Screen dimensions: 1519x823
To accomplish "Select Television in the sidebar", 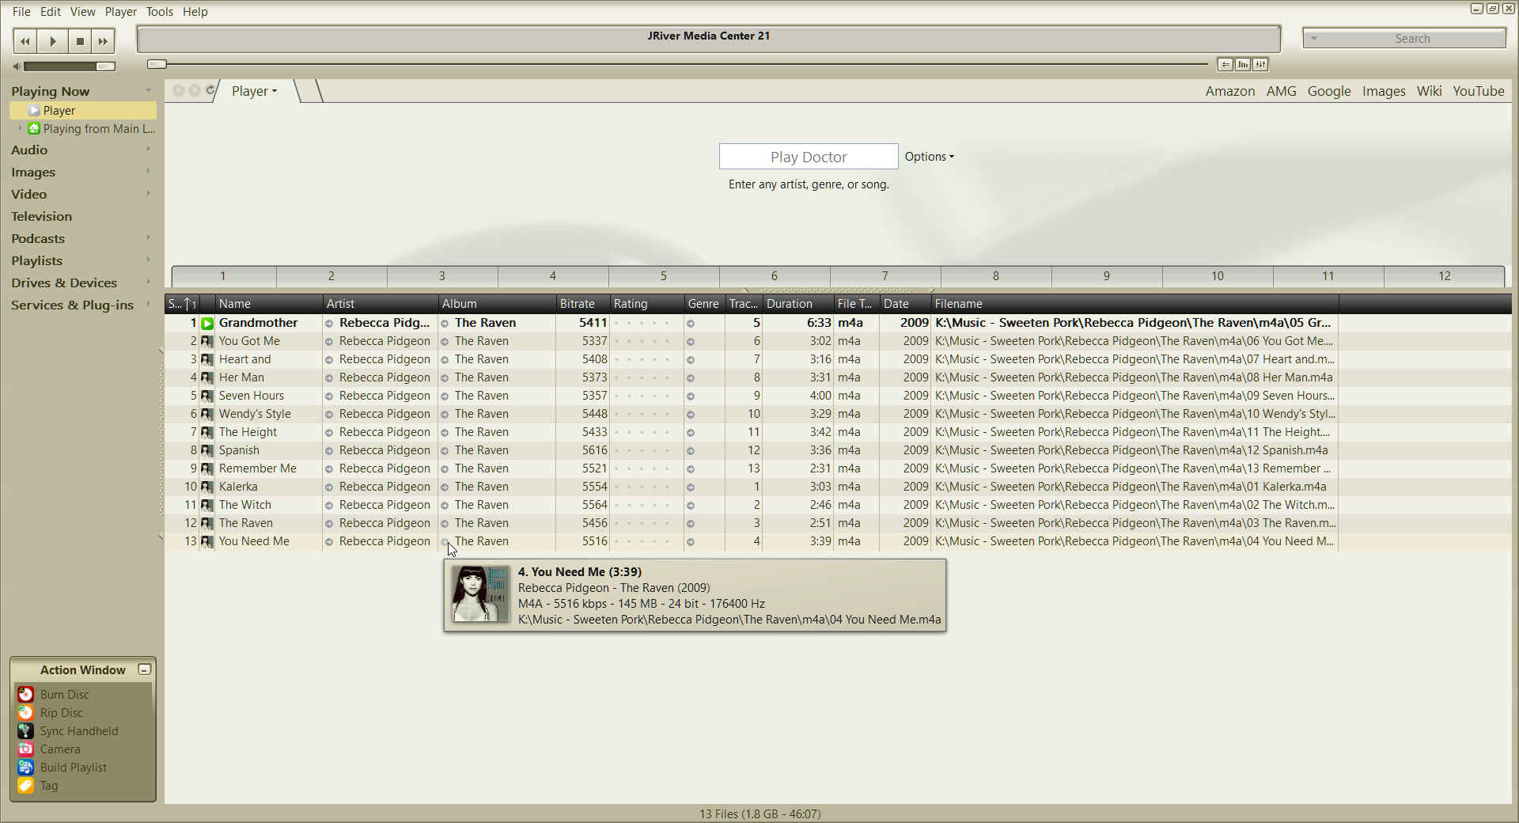I will click(41, 216).
